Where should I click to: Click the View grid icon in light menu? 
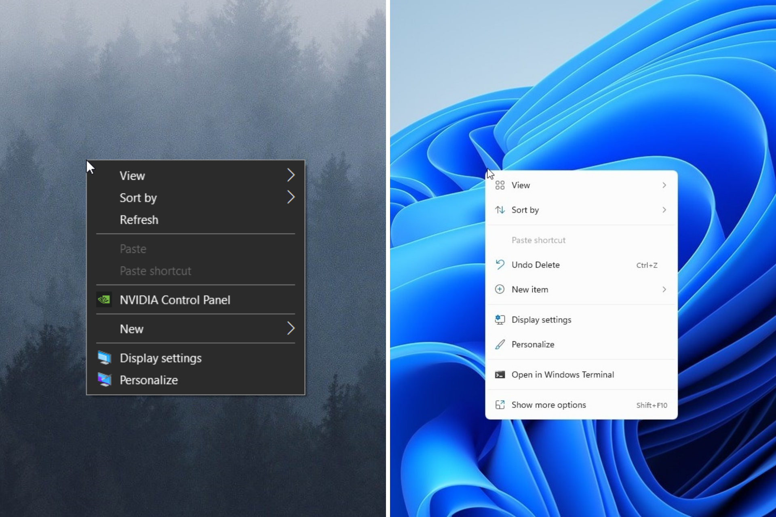pyautogui.click(x=500, y=185)
